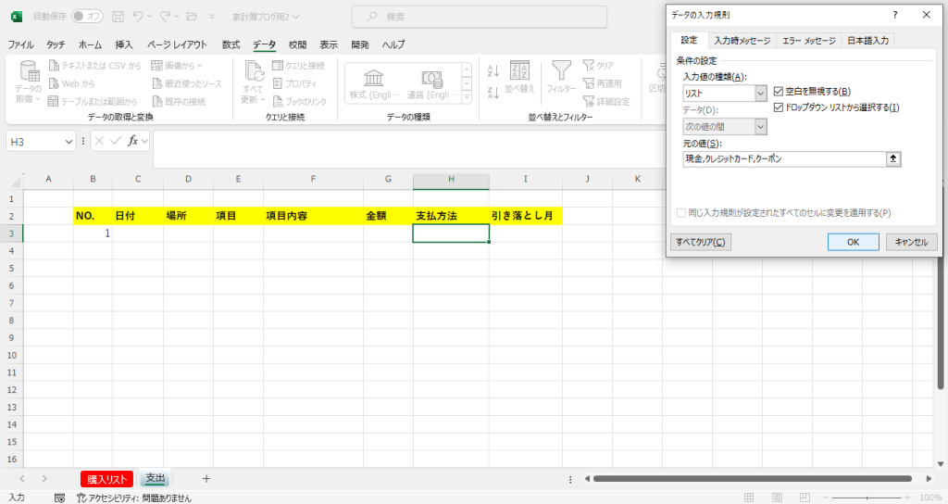Click the すべてクリア button

[x=700, y=242]
